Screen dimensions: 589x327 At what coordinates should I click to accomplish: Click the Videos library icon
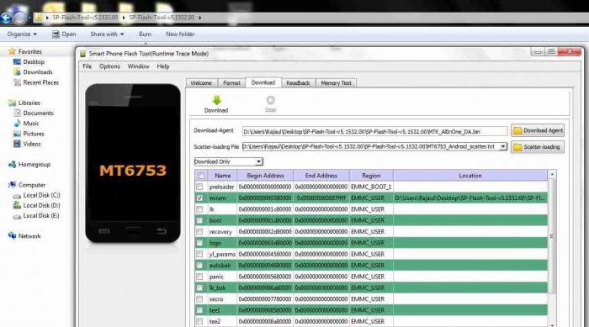pyautogui.click(x=18, y=144)
